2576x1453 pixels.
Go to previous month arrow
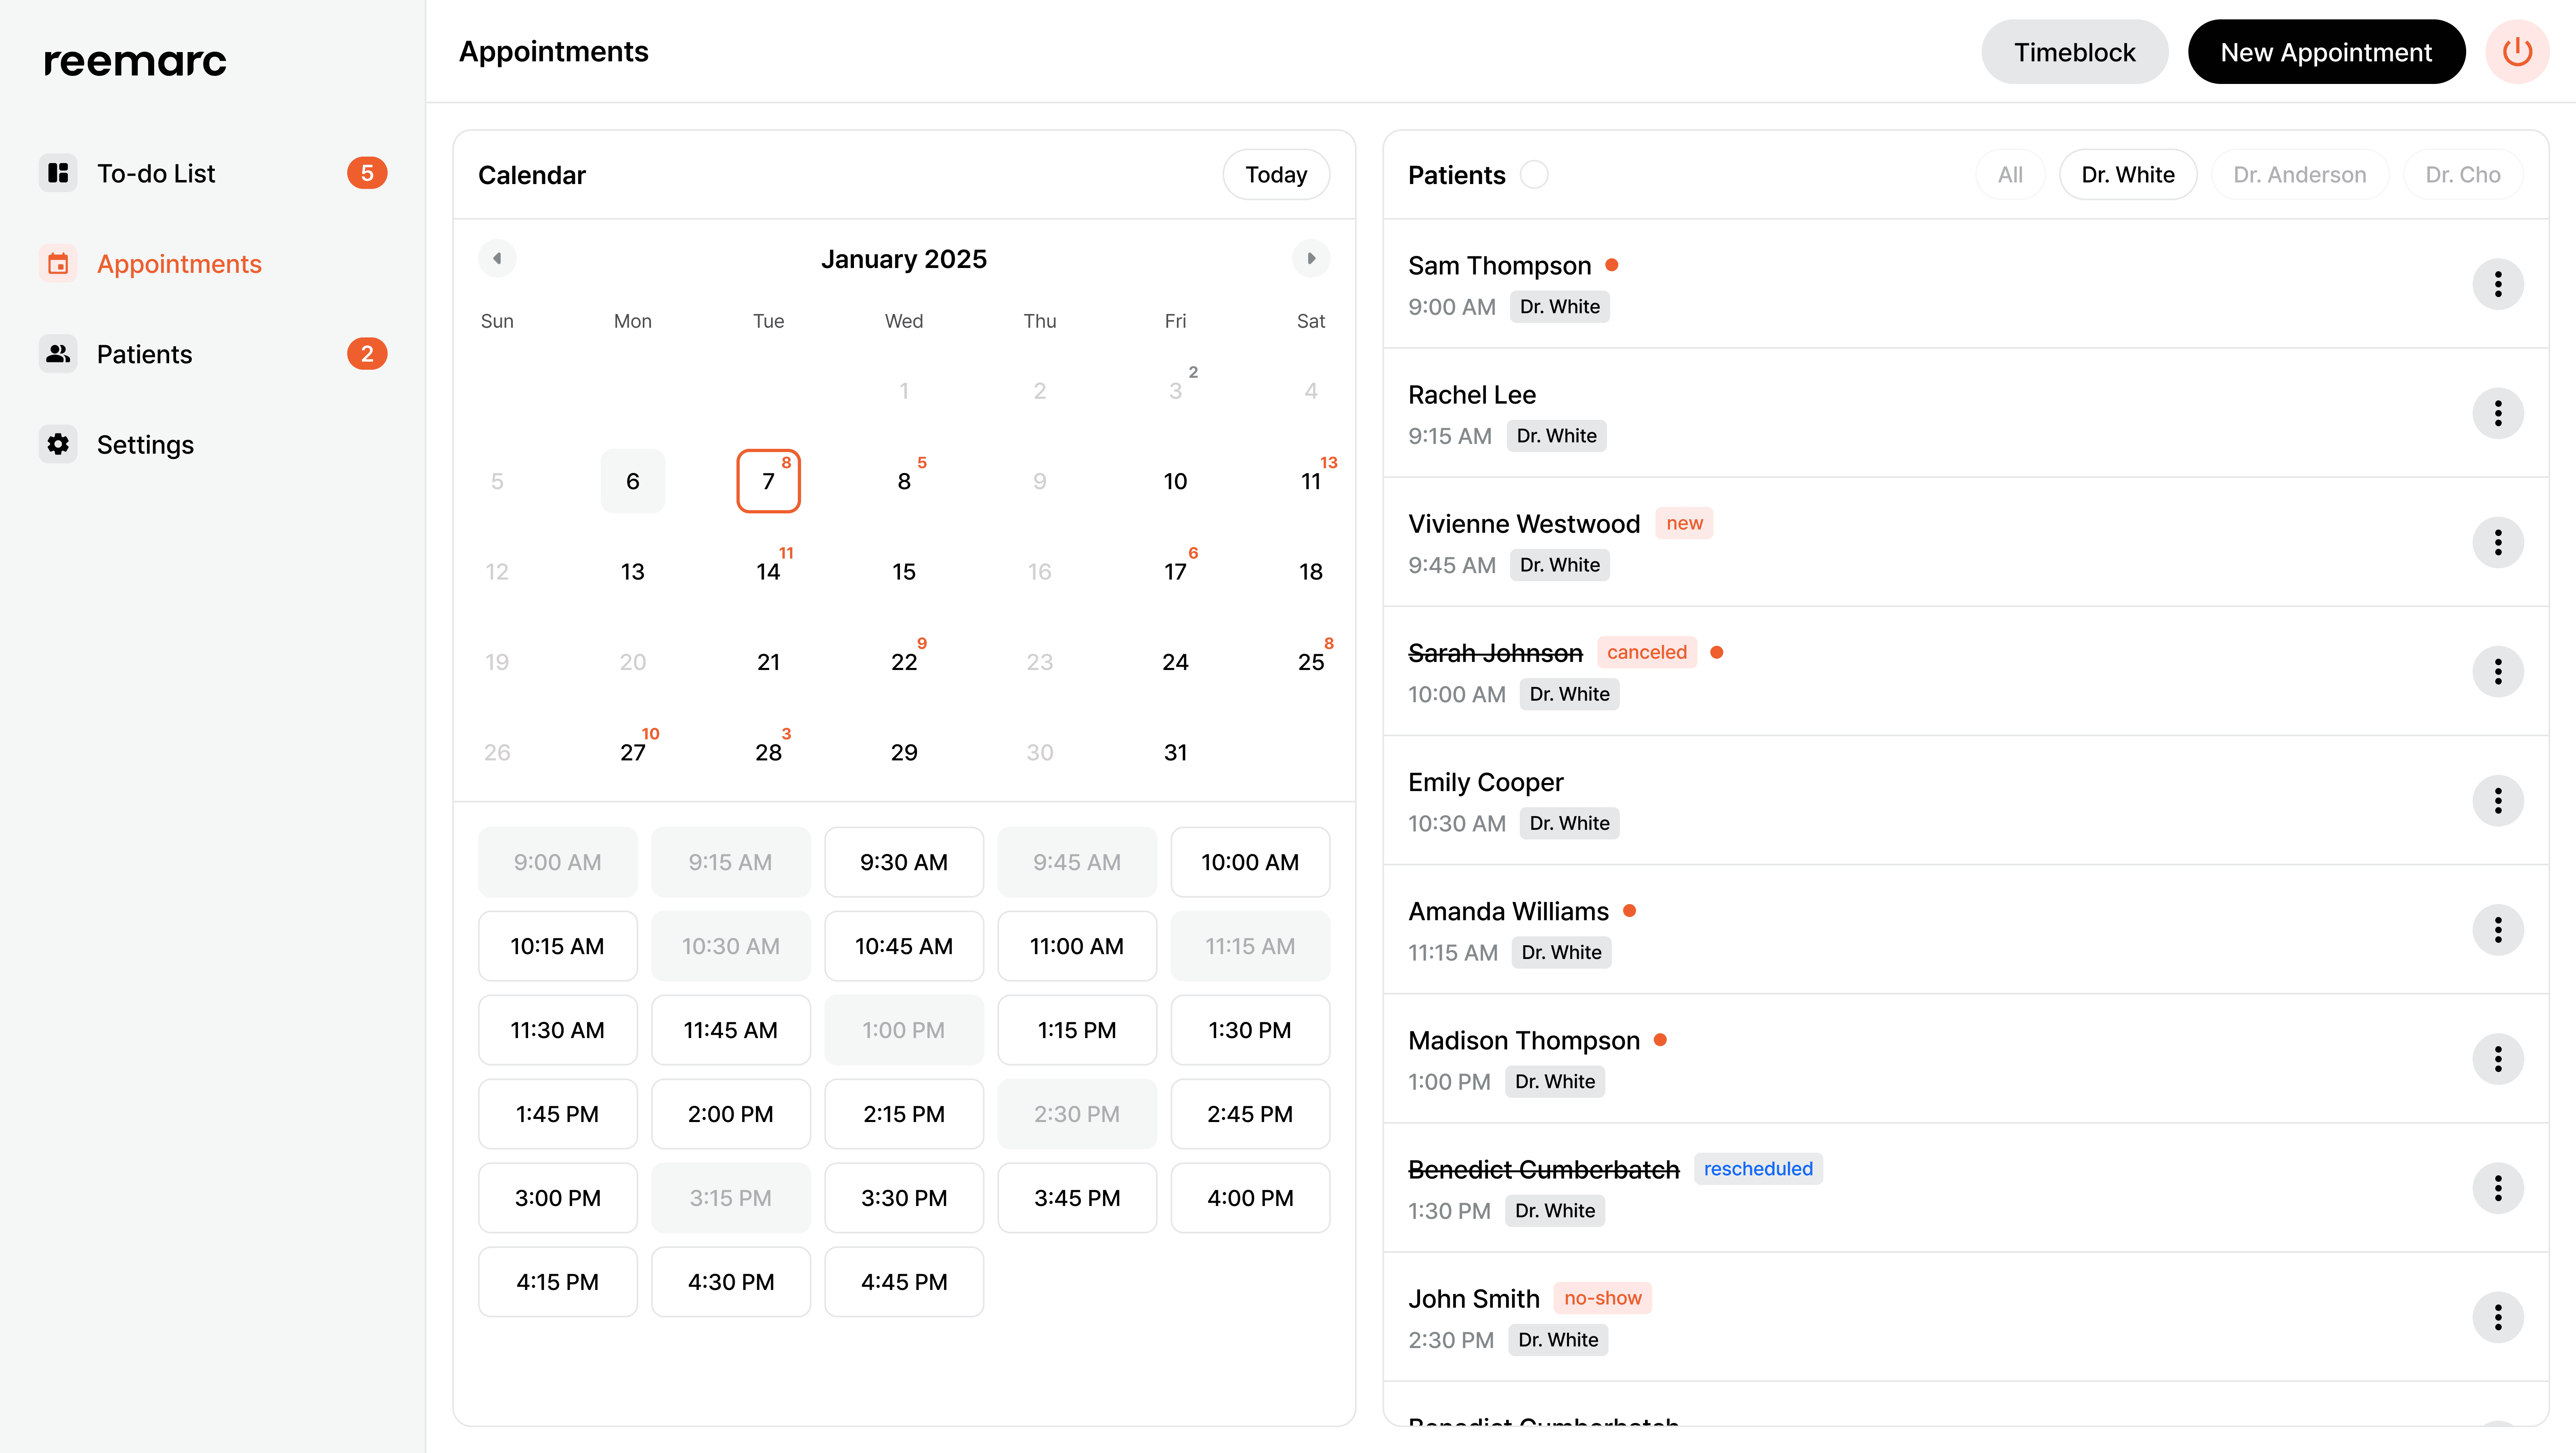coord(497,259)
